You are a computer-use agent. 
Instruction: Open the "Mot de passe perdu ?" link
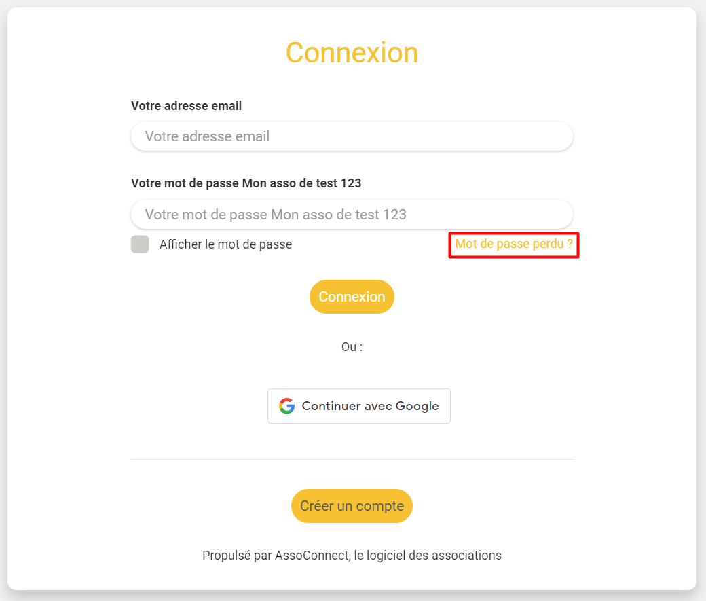tap(514, 244)
